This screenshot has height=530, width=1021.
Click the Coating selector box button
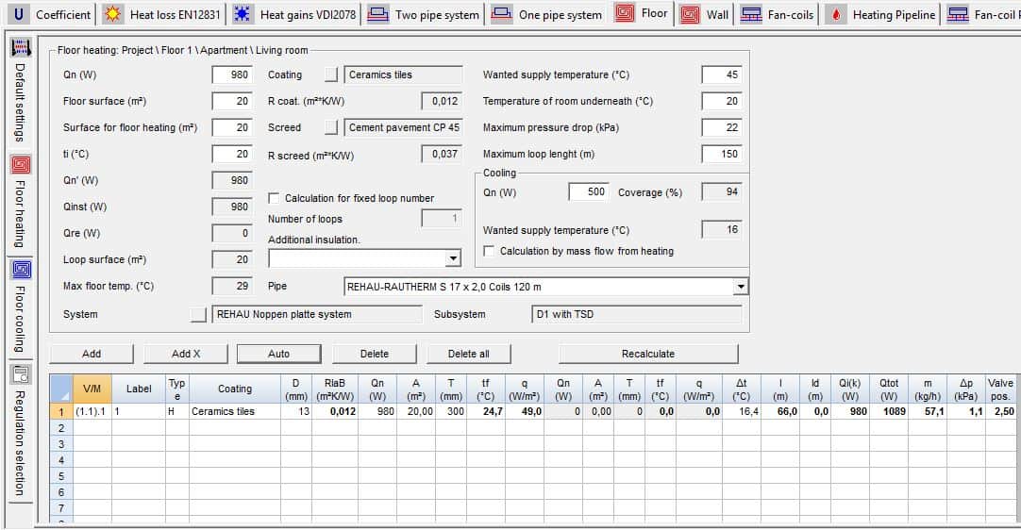click(x=330, y=75)
